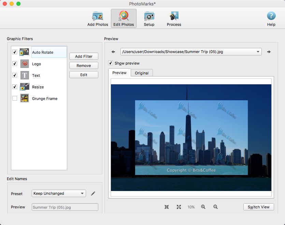The image size is (285, 225).
Task: Select the Text filter label
Action: click(36, 75)
